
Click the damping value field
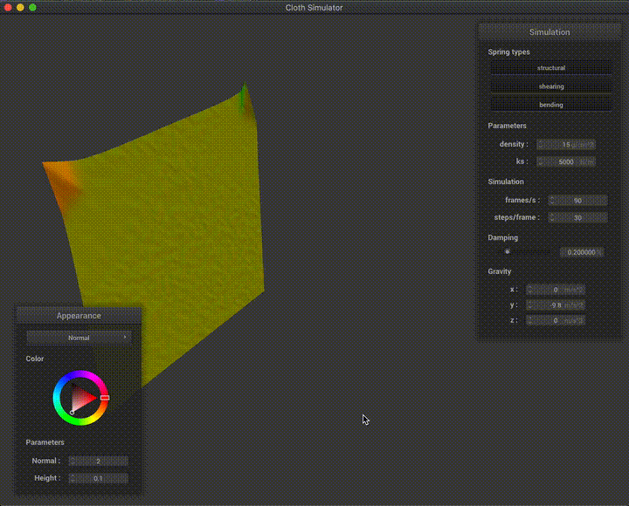(x=582, y=252)
